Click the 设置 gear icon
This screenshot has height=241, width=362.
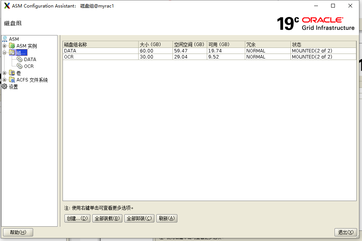5,86
